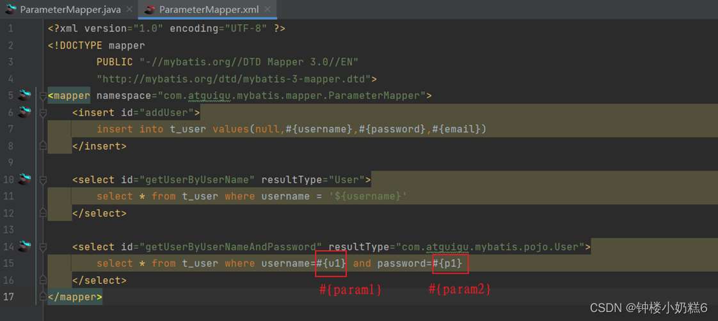Screen dimensions: 718x321
Task: Click the #{password} placeholder in the insert
Action: coord(392,129)
